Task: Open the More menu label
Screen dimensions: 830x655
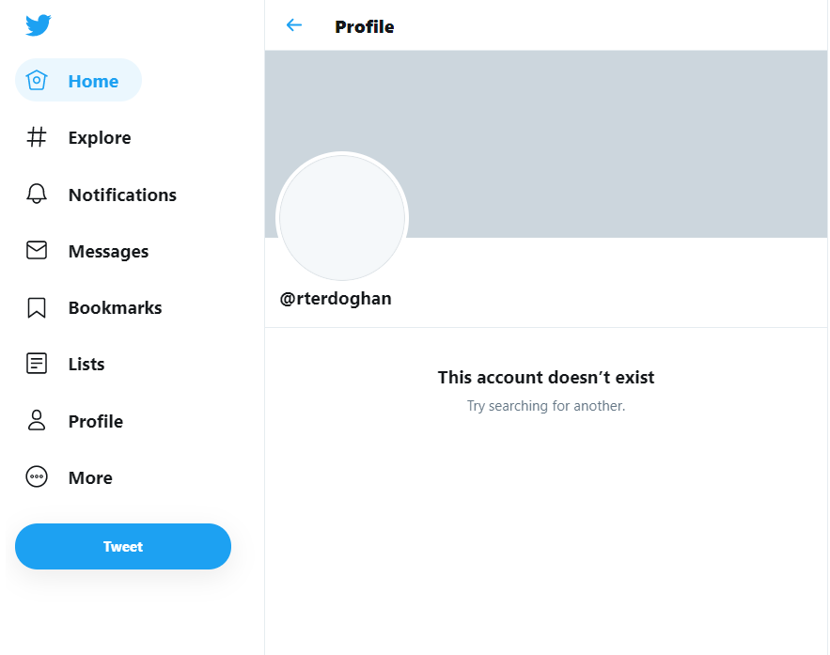Action: click(x=90, y=477)
